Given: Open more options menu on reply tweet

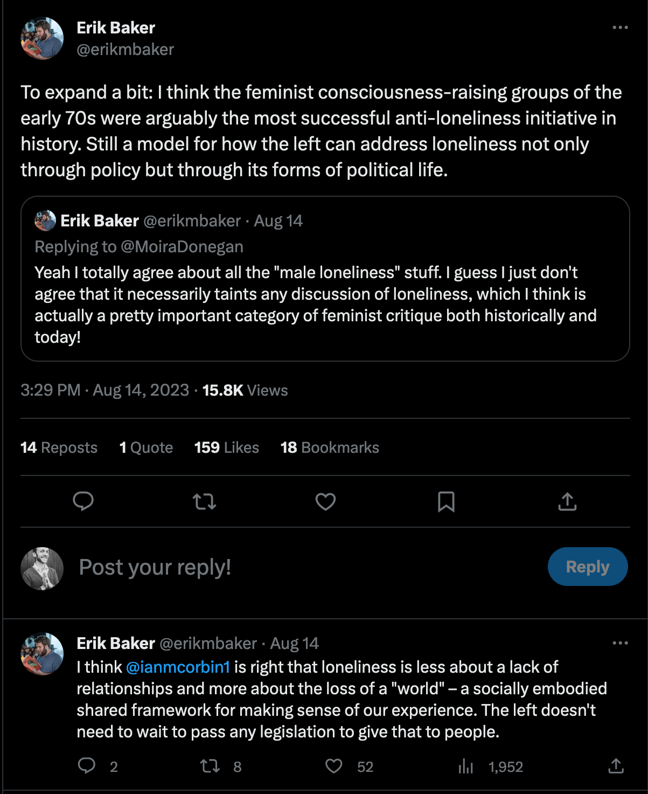Looking at the screenshot, I should 620,643.
